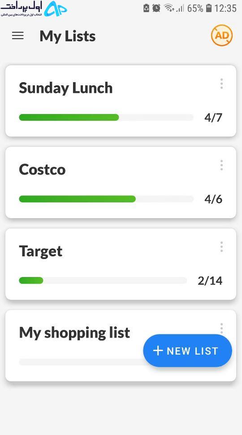Tap the alarm clock status icon

click(156, 8)
